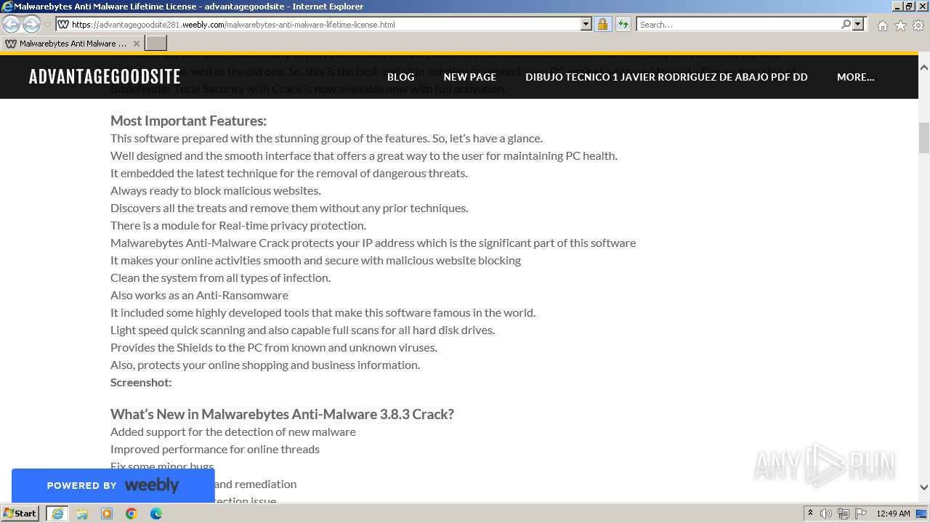Expand the address bar autocomplete dropdown
The image size is (930, 523).
pyautogui.click(x=586, y=24)
